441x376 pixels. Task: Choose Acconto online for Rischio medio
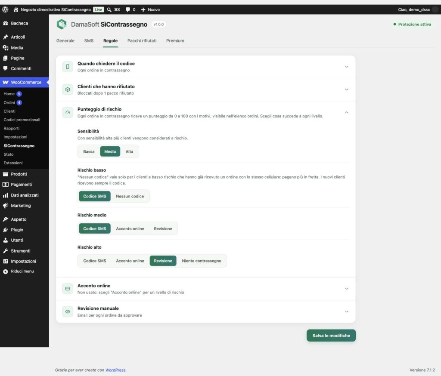point(130,228)
